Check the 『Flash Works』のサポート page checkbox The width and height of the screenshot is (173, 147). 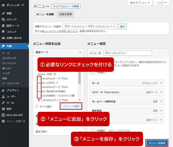point(39,78)
